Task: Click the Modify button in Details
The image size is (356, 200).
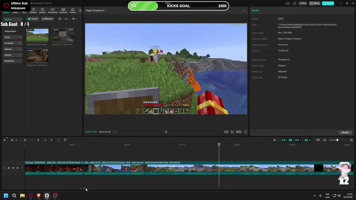Action: tap(345, 132)
